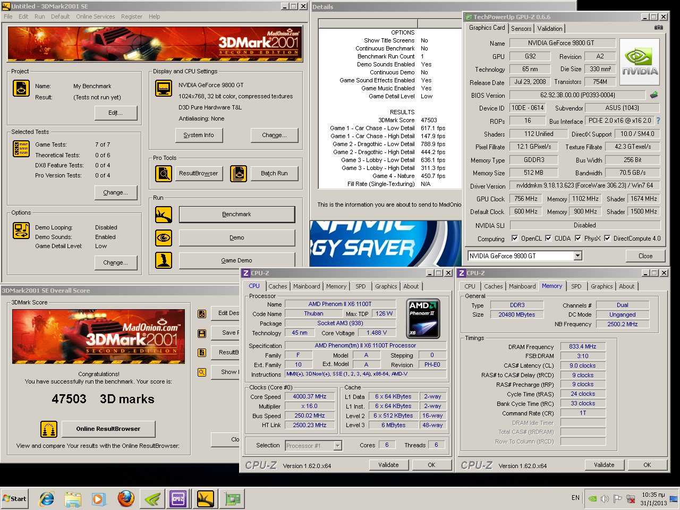The height and width of the screenshot is (510, 680).
Task: Click Change... under Selected Tests
Action: [x=116, y=192]
